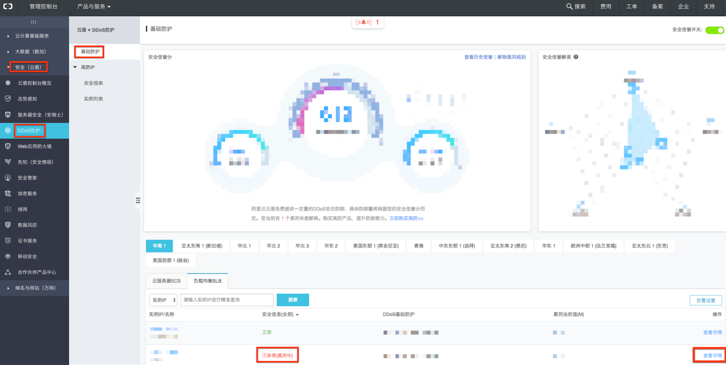Open the 产品与服务 dropdown menu
This screenshot has height=365, width=726.
click(x=94, y=7)
